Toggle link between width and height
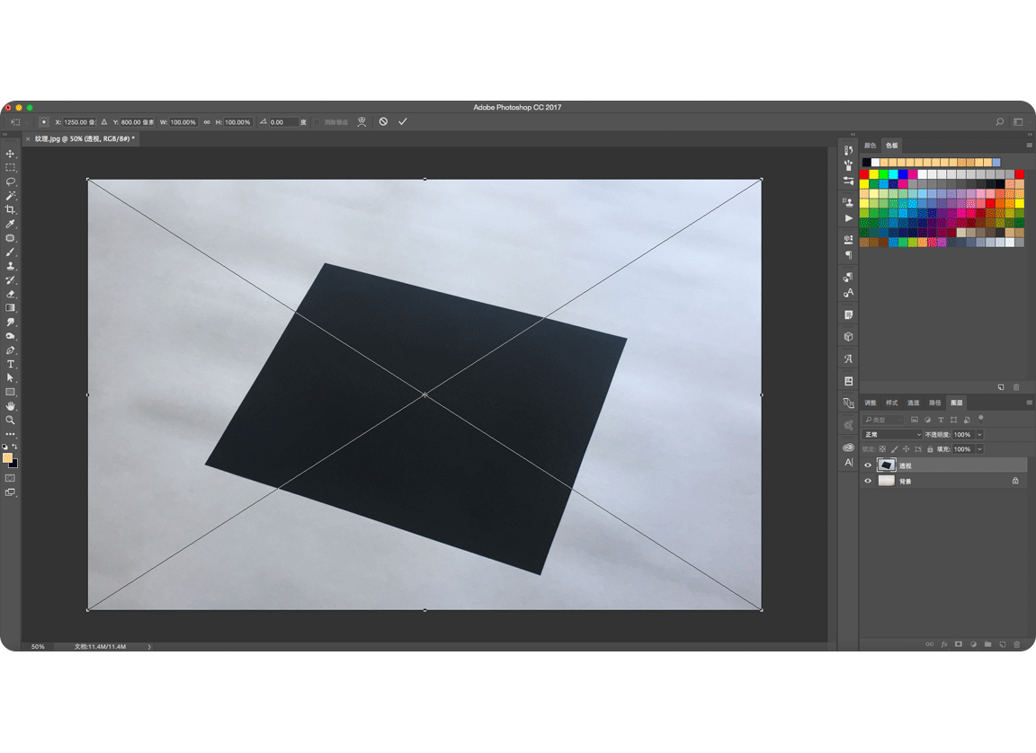 [x=207, y=122]
